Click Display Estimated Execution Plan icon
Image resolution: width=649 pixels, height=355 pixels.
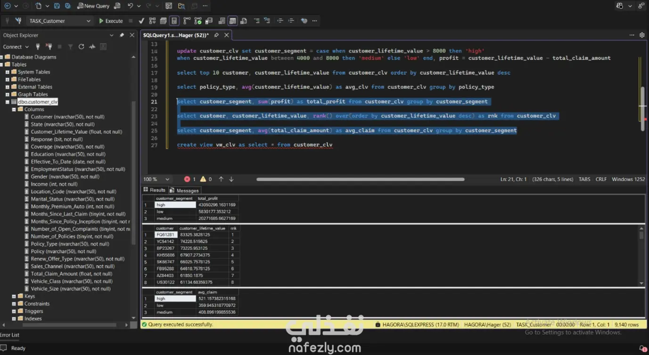(x=152, y=21)
